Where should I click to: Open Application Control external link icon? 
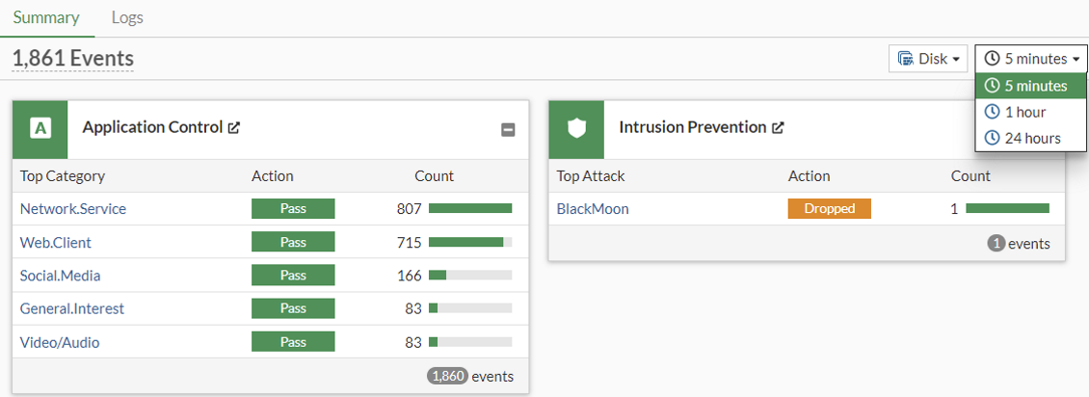click(233, 127)
